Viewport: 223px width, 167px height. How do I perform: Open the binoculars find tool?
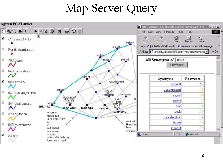tap(59, 31)
